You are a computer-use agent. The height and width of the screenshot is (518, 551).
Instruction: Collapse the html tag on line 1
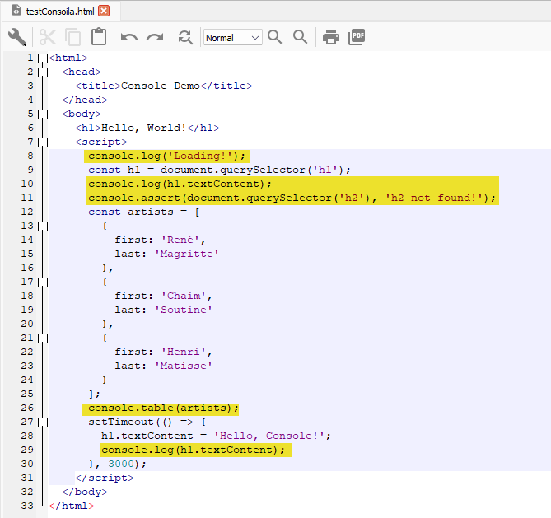43,58
